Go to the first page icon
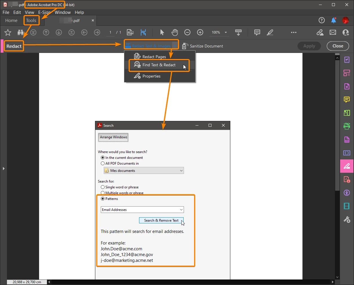The image size is (354, 285). (33, 32)
